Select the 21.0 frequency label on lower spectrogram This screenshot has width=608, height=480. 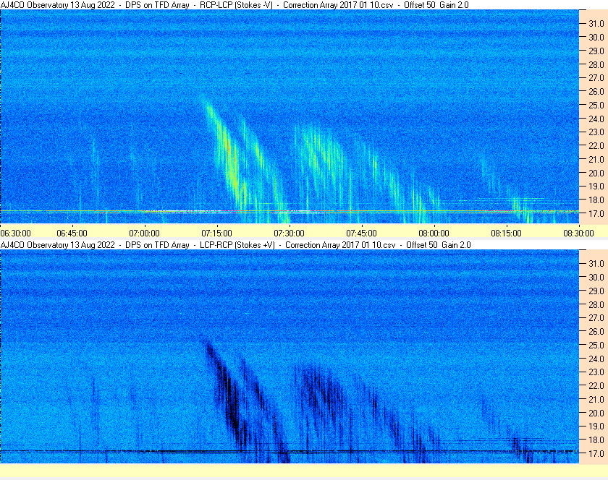pos(596,399)
